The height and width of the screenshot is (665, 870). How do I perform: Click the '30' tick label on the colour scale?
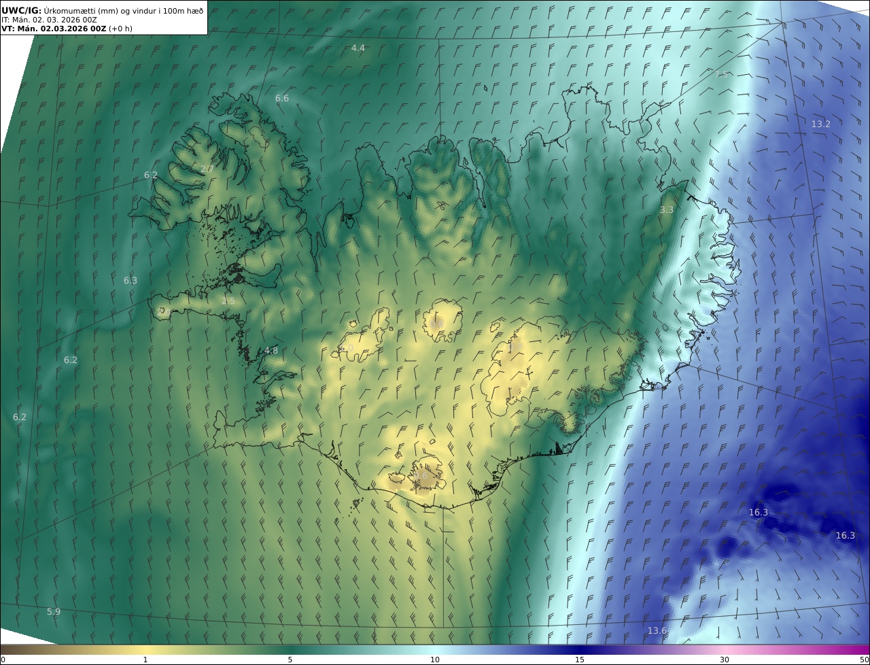tap(725, 660)
